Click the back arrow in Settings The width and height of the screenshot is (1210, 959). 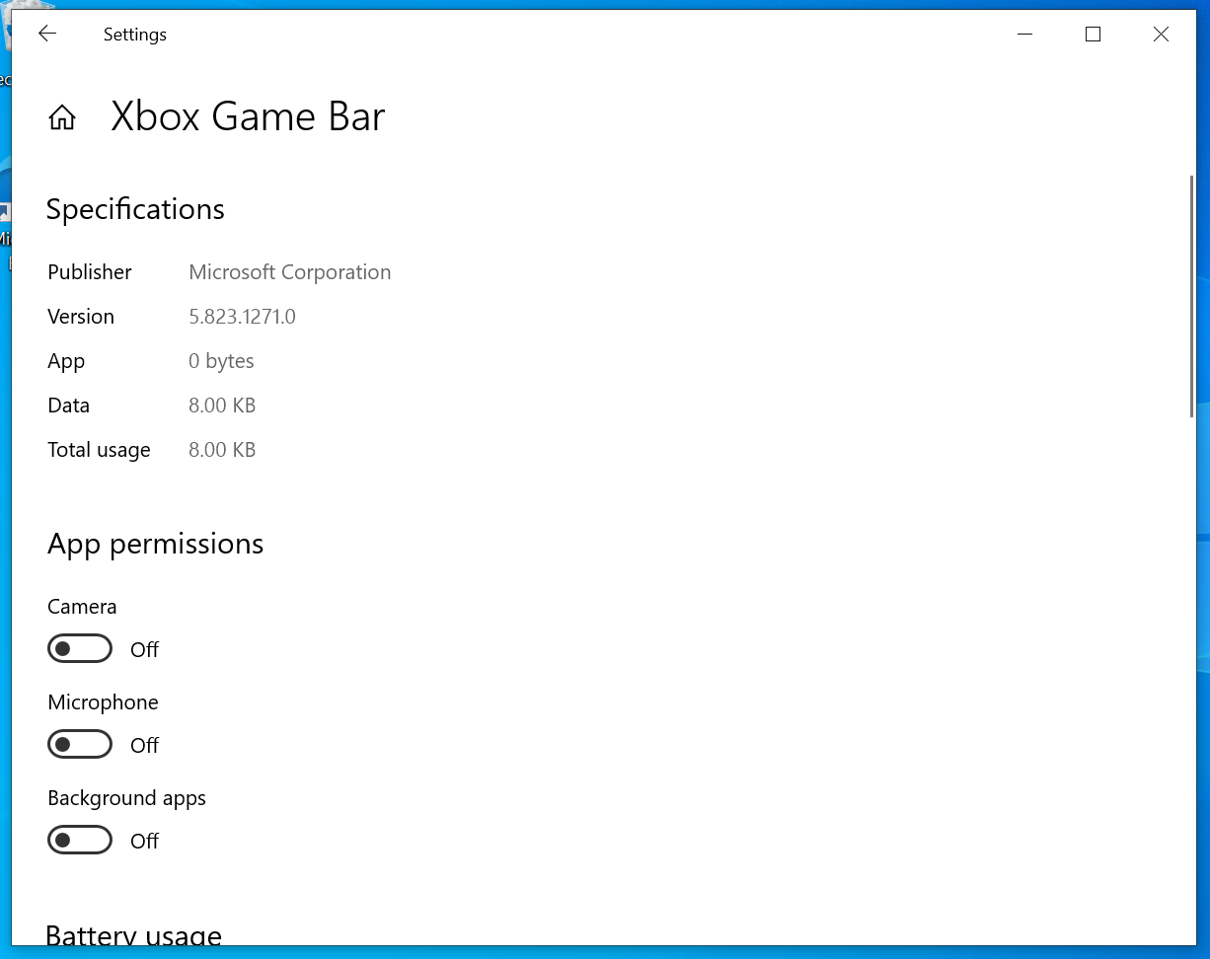[47, 35]
